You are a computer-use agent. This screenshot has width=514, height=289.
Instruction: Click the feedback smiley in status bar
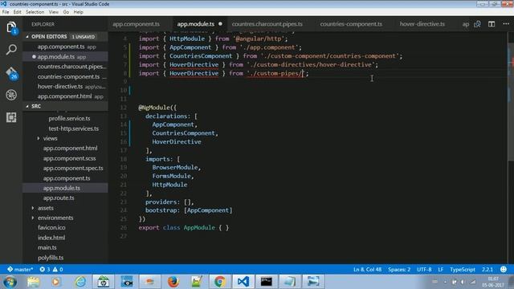point(504,270)
